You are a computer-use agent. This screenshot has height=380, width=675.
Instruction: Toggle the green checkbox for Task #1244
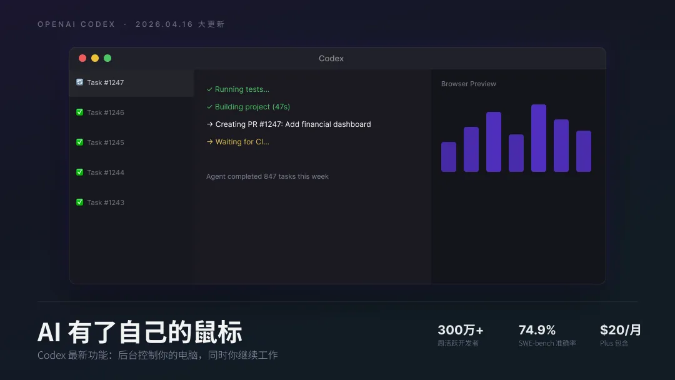[x=79, y=172]
